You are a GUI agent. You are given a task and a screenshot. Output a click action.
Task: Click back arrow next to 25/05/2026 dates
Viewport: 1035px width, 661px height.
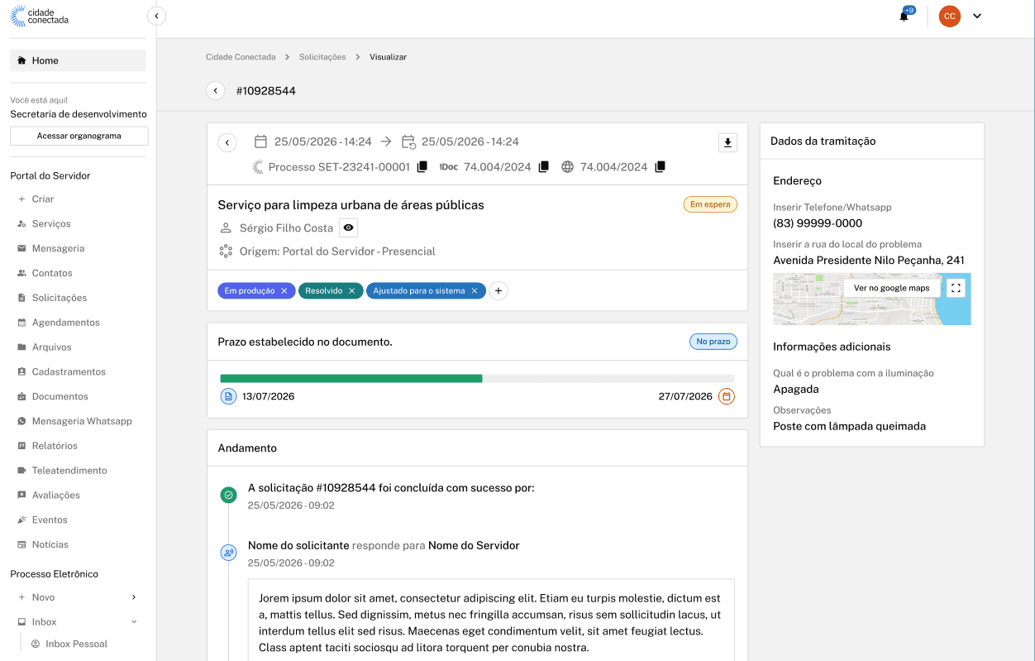click(227, 142)
